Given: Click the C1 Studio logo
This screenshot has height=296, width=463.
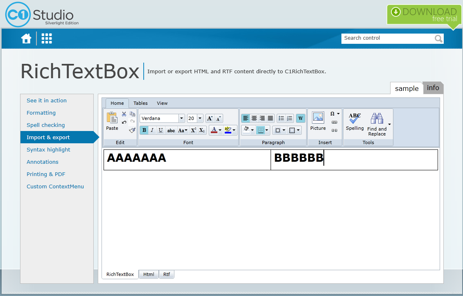Looking at the screenshot, I should (x=42, y=14).
